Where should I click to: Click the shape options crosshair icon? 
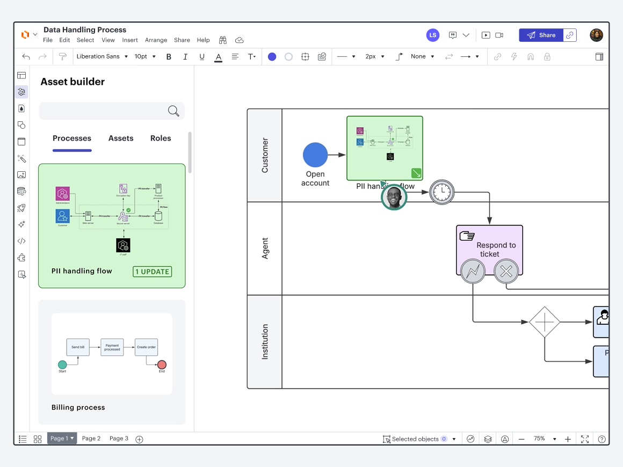point(305,57)
